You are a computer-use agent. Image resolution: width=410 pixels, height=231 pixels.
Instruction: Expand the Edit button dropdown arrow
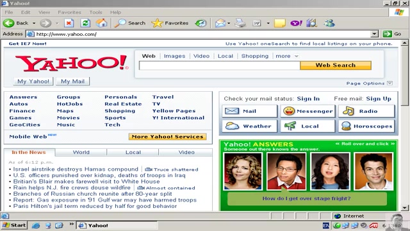[268, 23]
